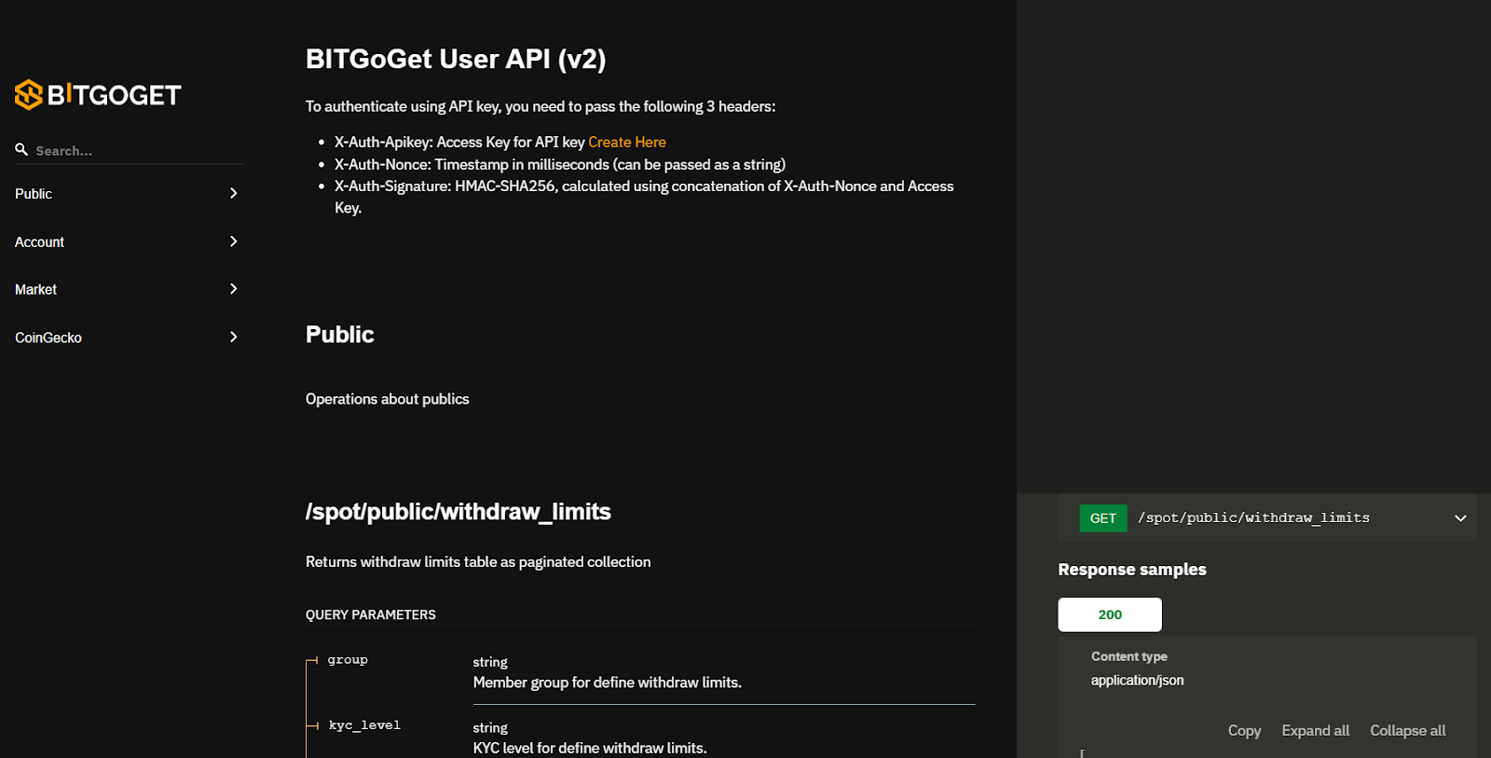Open the Public sidebar menu item
The image size is (1491, 758).
point(34,194)
